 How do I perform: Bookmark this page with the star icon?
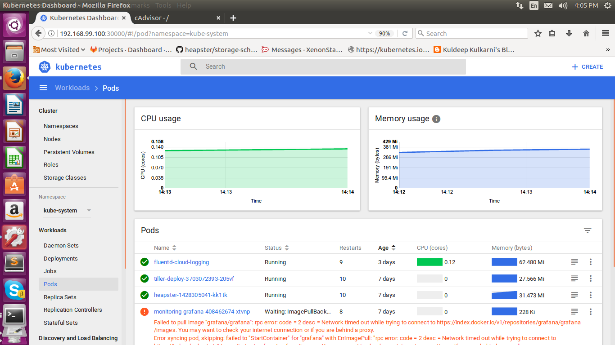point(538,33)
